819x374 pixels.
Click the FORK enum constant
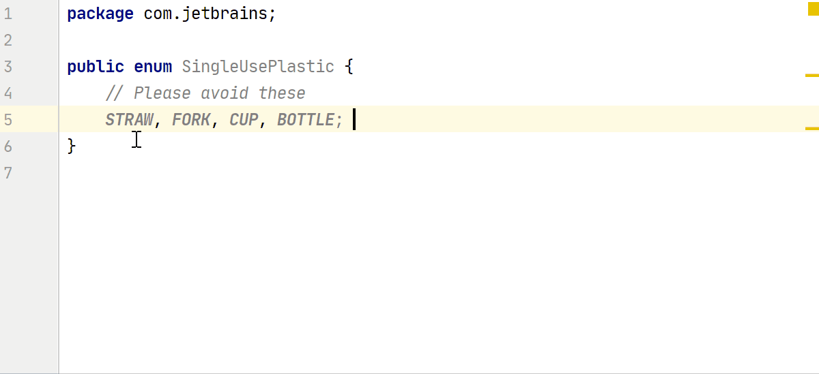(x=191, y=120)
